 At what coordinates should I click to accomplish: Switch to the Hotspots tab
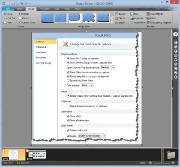pyautogui.click(x=44, y=9)
